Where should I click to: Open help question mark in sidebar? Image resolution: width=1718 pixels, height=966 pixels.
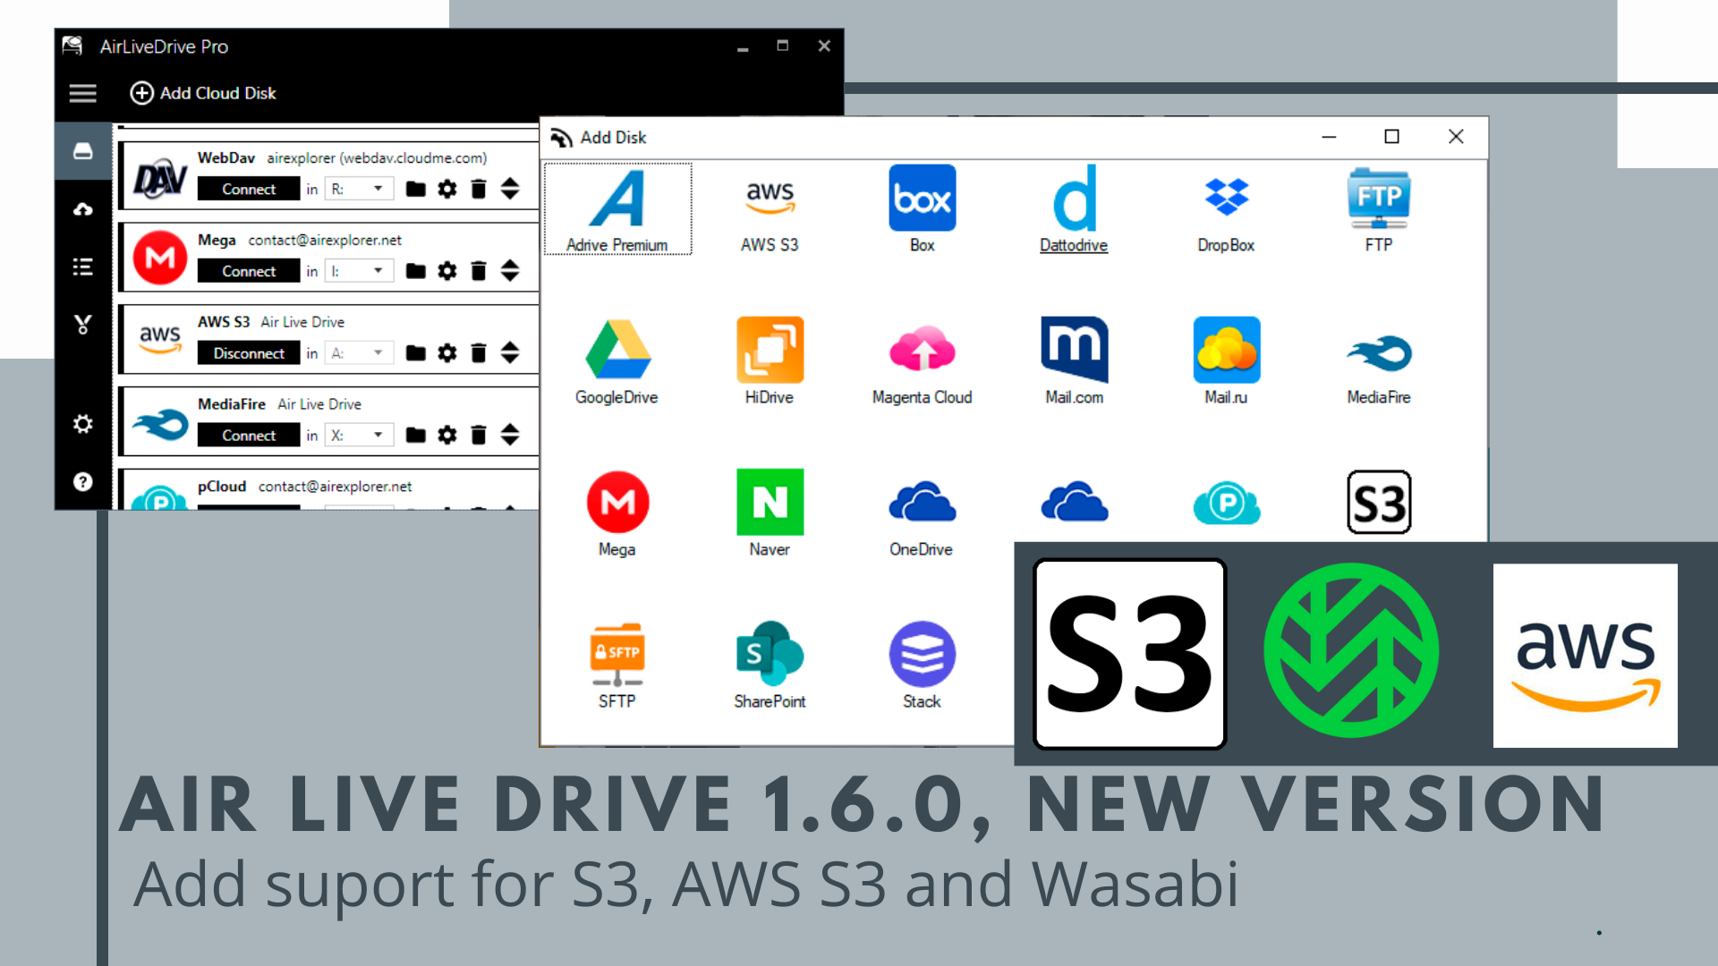pyautogui.click(x=83, y=481)
